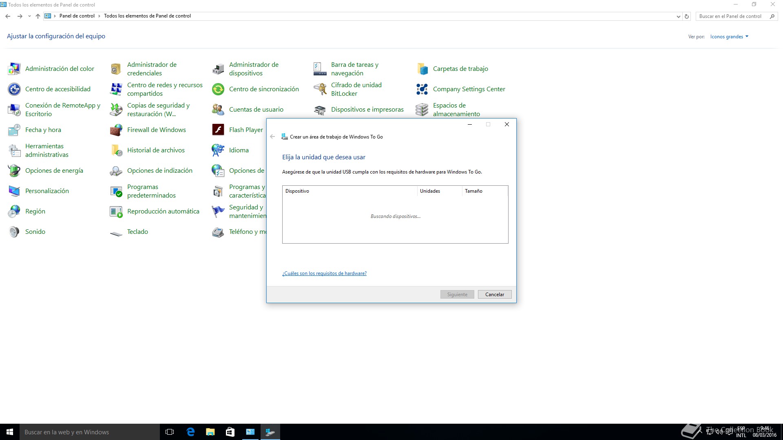Screen dimensions: 783x440
Task: Open Teléfono y módem icon
Action: tap(218, 232)
